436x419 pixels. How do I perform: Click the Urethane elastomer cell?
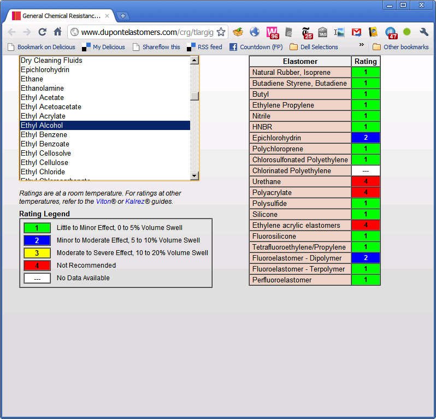click(x=301, y=181)
